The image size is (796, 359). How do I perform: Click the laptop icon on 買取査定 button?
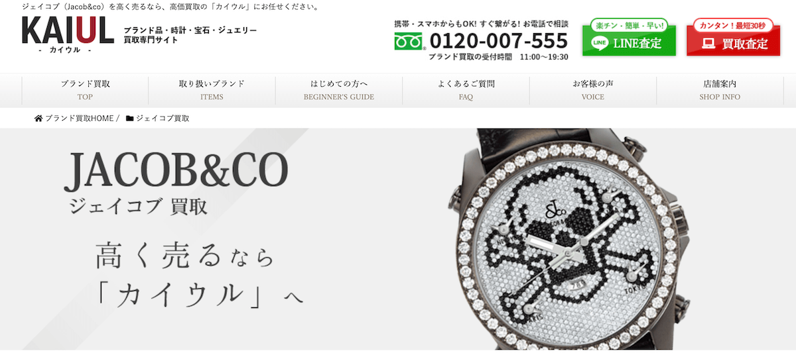pos(708,44)
